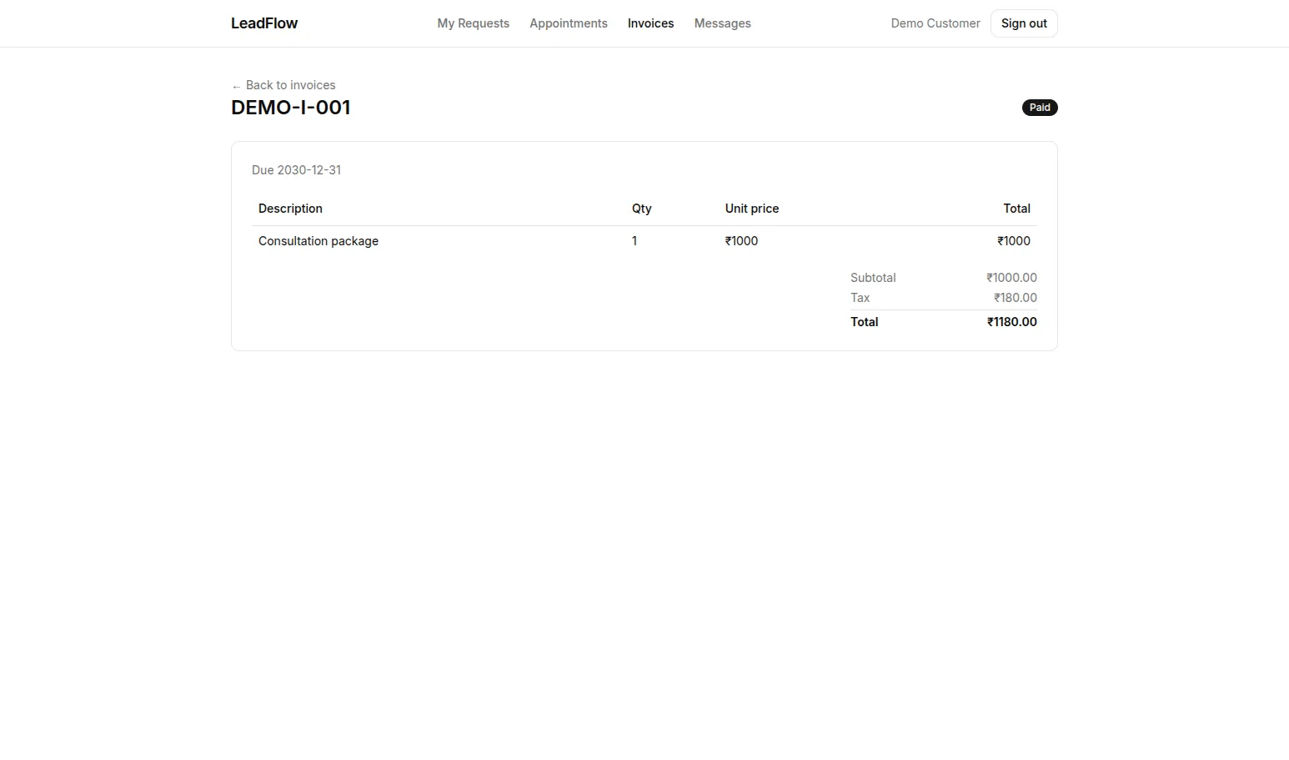The image size is (1289, 760).
Task: Click the Unit price column header
Action: pyautogui.click(x=752, y=209)
